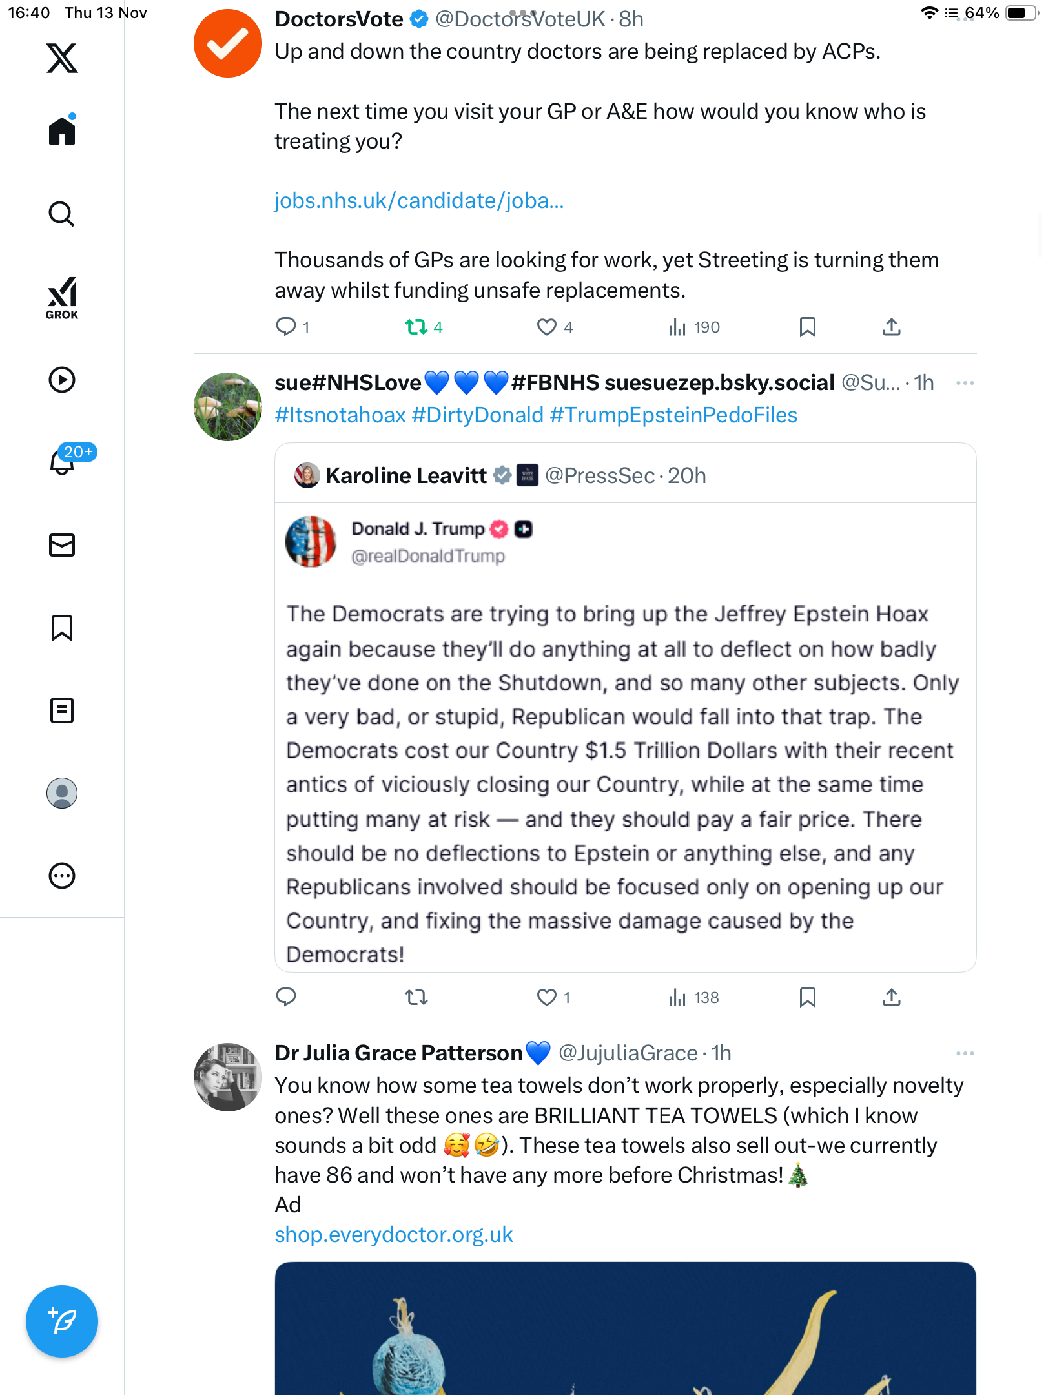Share the sue#NHSLove post
The width and height of the screenshot is (1046, 1395).
[x=891, y=997]
